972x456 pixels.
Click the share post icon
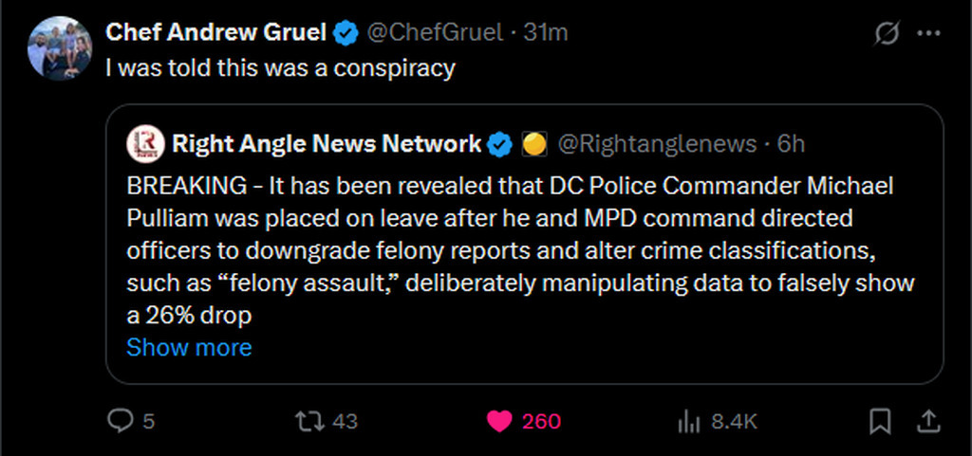point(929,421)
